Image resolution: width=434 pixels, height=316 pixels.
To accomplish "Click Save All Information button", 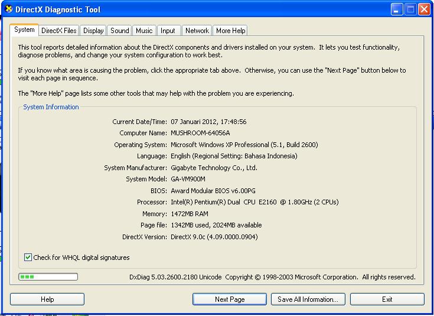I will click(308, 299).
